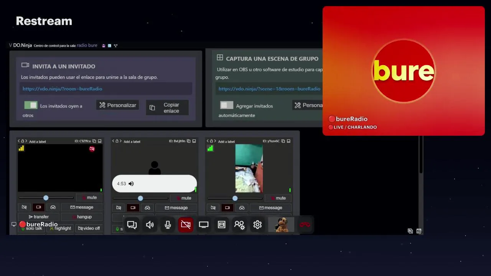Screen dimensions: 491x276
Task: Click camera icon beside 'INVITA A UN INVITADO'
Action: coord(25,65)
